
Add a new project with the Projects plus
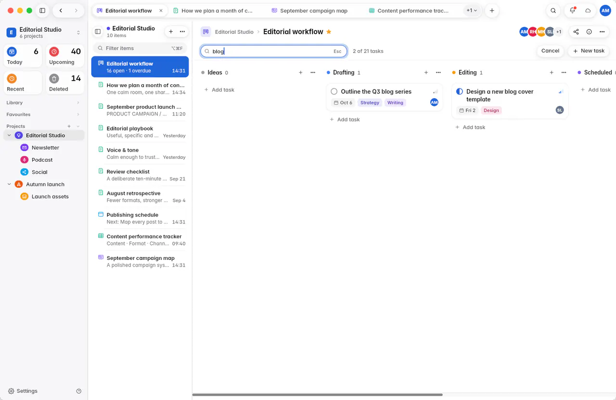[69, 126]
